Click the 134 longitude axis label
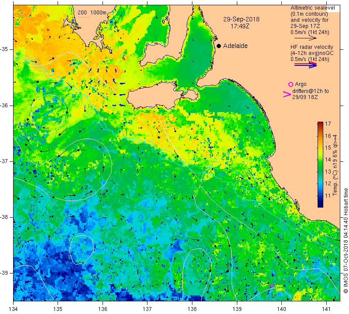Image resolution: width=349 pixels, height=314 pixels. pos(14,309)
